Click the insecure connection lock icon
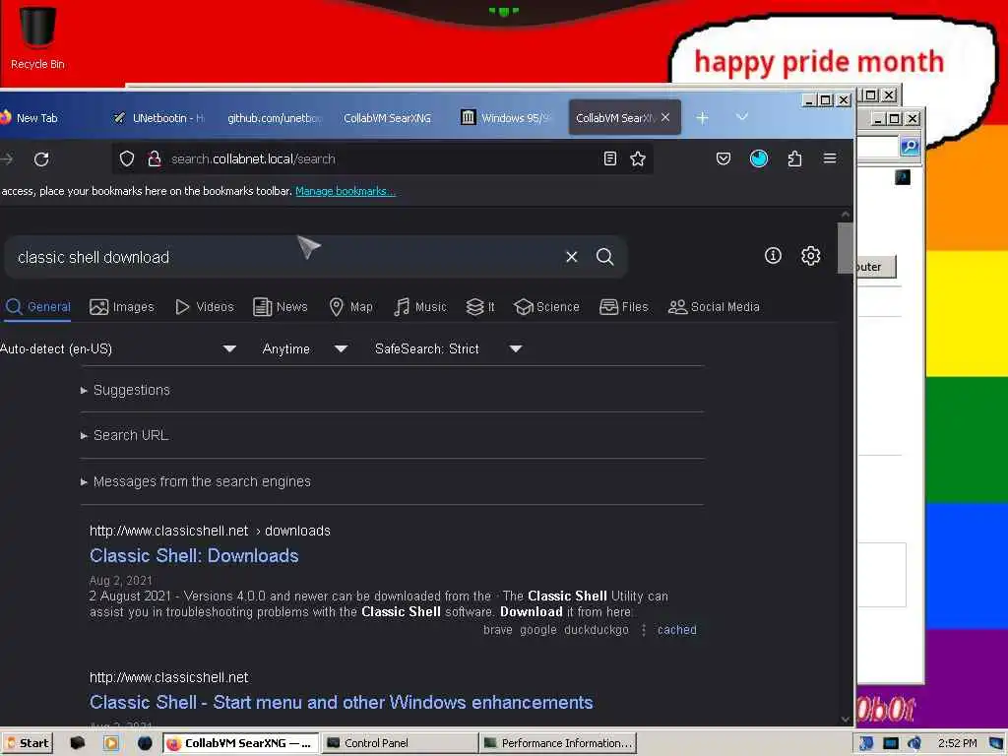 point(155,158)
